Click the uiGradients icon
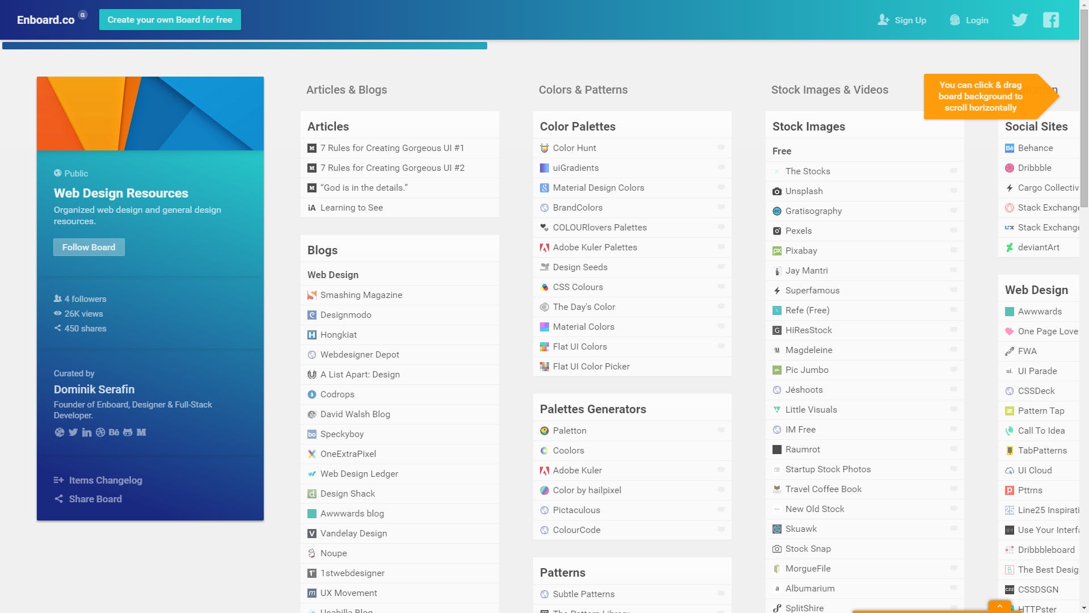The height and width of the screenshot is (613, 1089). coord(544,168)
